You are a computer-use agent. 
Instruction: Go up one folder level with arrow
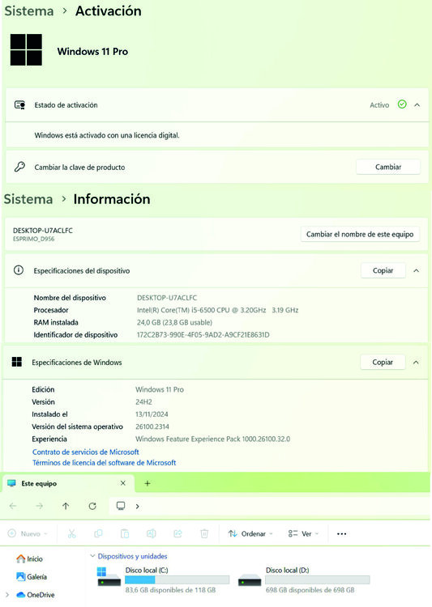click(x=66, y=506)
